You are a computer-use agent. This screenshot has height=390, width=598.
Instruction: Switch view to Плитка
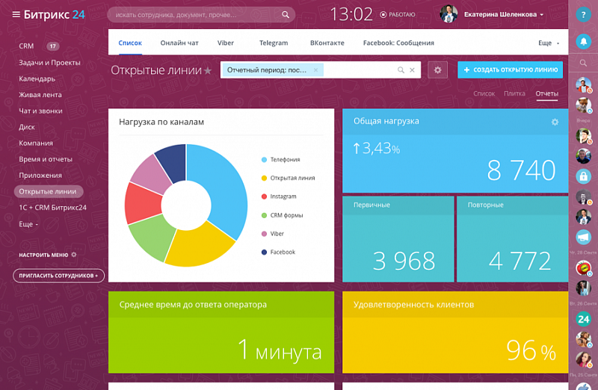tap(514, 93)
